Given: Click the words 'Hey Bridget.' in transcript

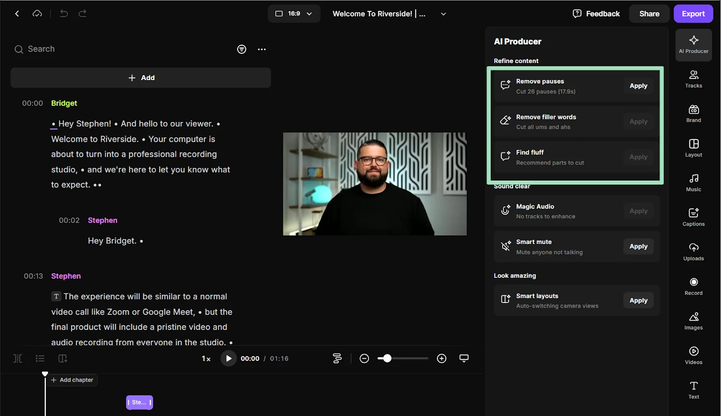Looking at the screenshot, I should [x=112, y=241].
